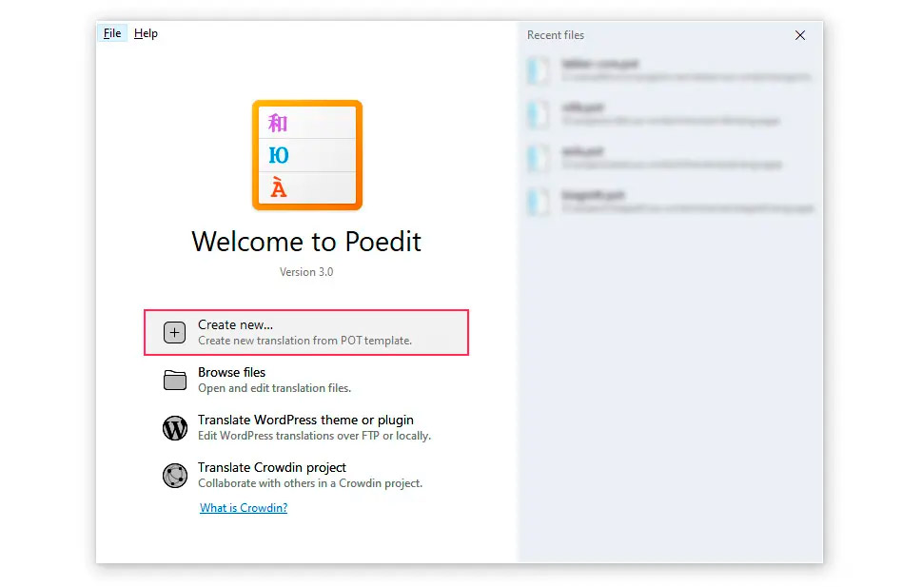Click the folder icon beside Browse files
The height and width of the screenshot is (587, 922).
click(x=175, y=381)
